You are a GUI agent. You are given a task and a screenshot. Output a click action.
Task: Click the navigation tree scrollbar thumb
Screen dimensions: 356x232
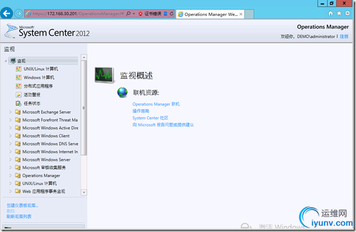(84, 108)
